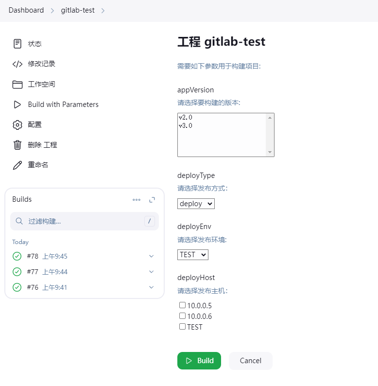Open the 状态 sidebar menu item
The image size is (378, 386).
[34, 44]
